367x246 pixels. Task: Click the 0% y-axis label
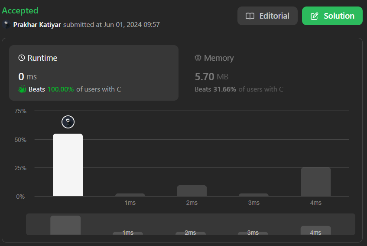(20, 197)
